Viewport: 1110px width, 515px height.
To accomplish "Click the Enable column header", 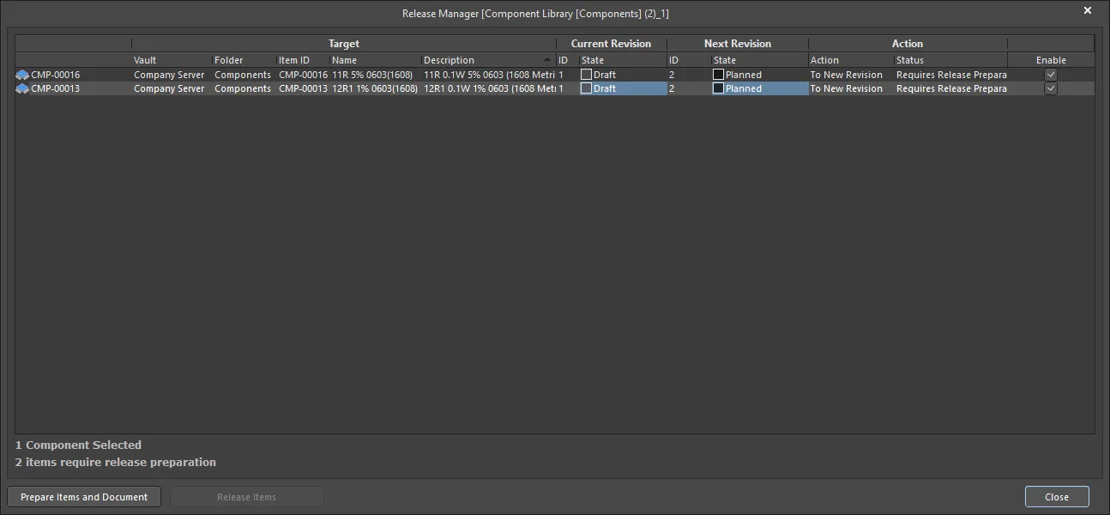I will (x=1051, y=60).
